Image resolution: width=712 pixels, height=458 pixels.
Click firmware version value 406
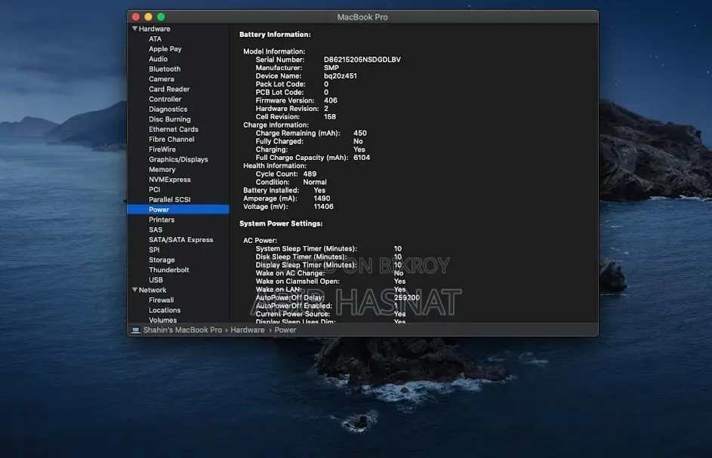(x=330, y=100)
